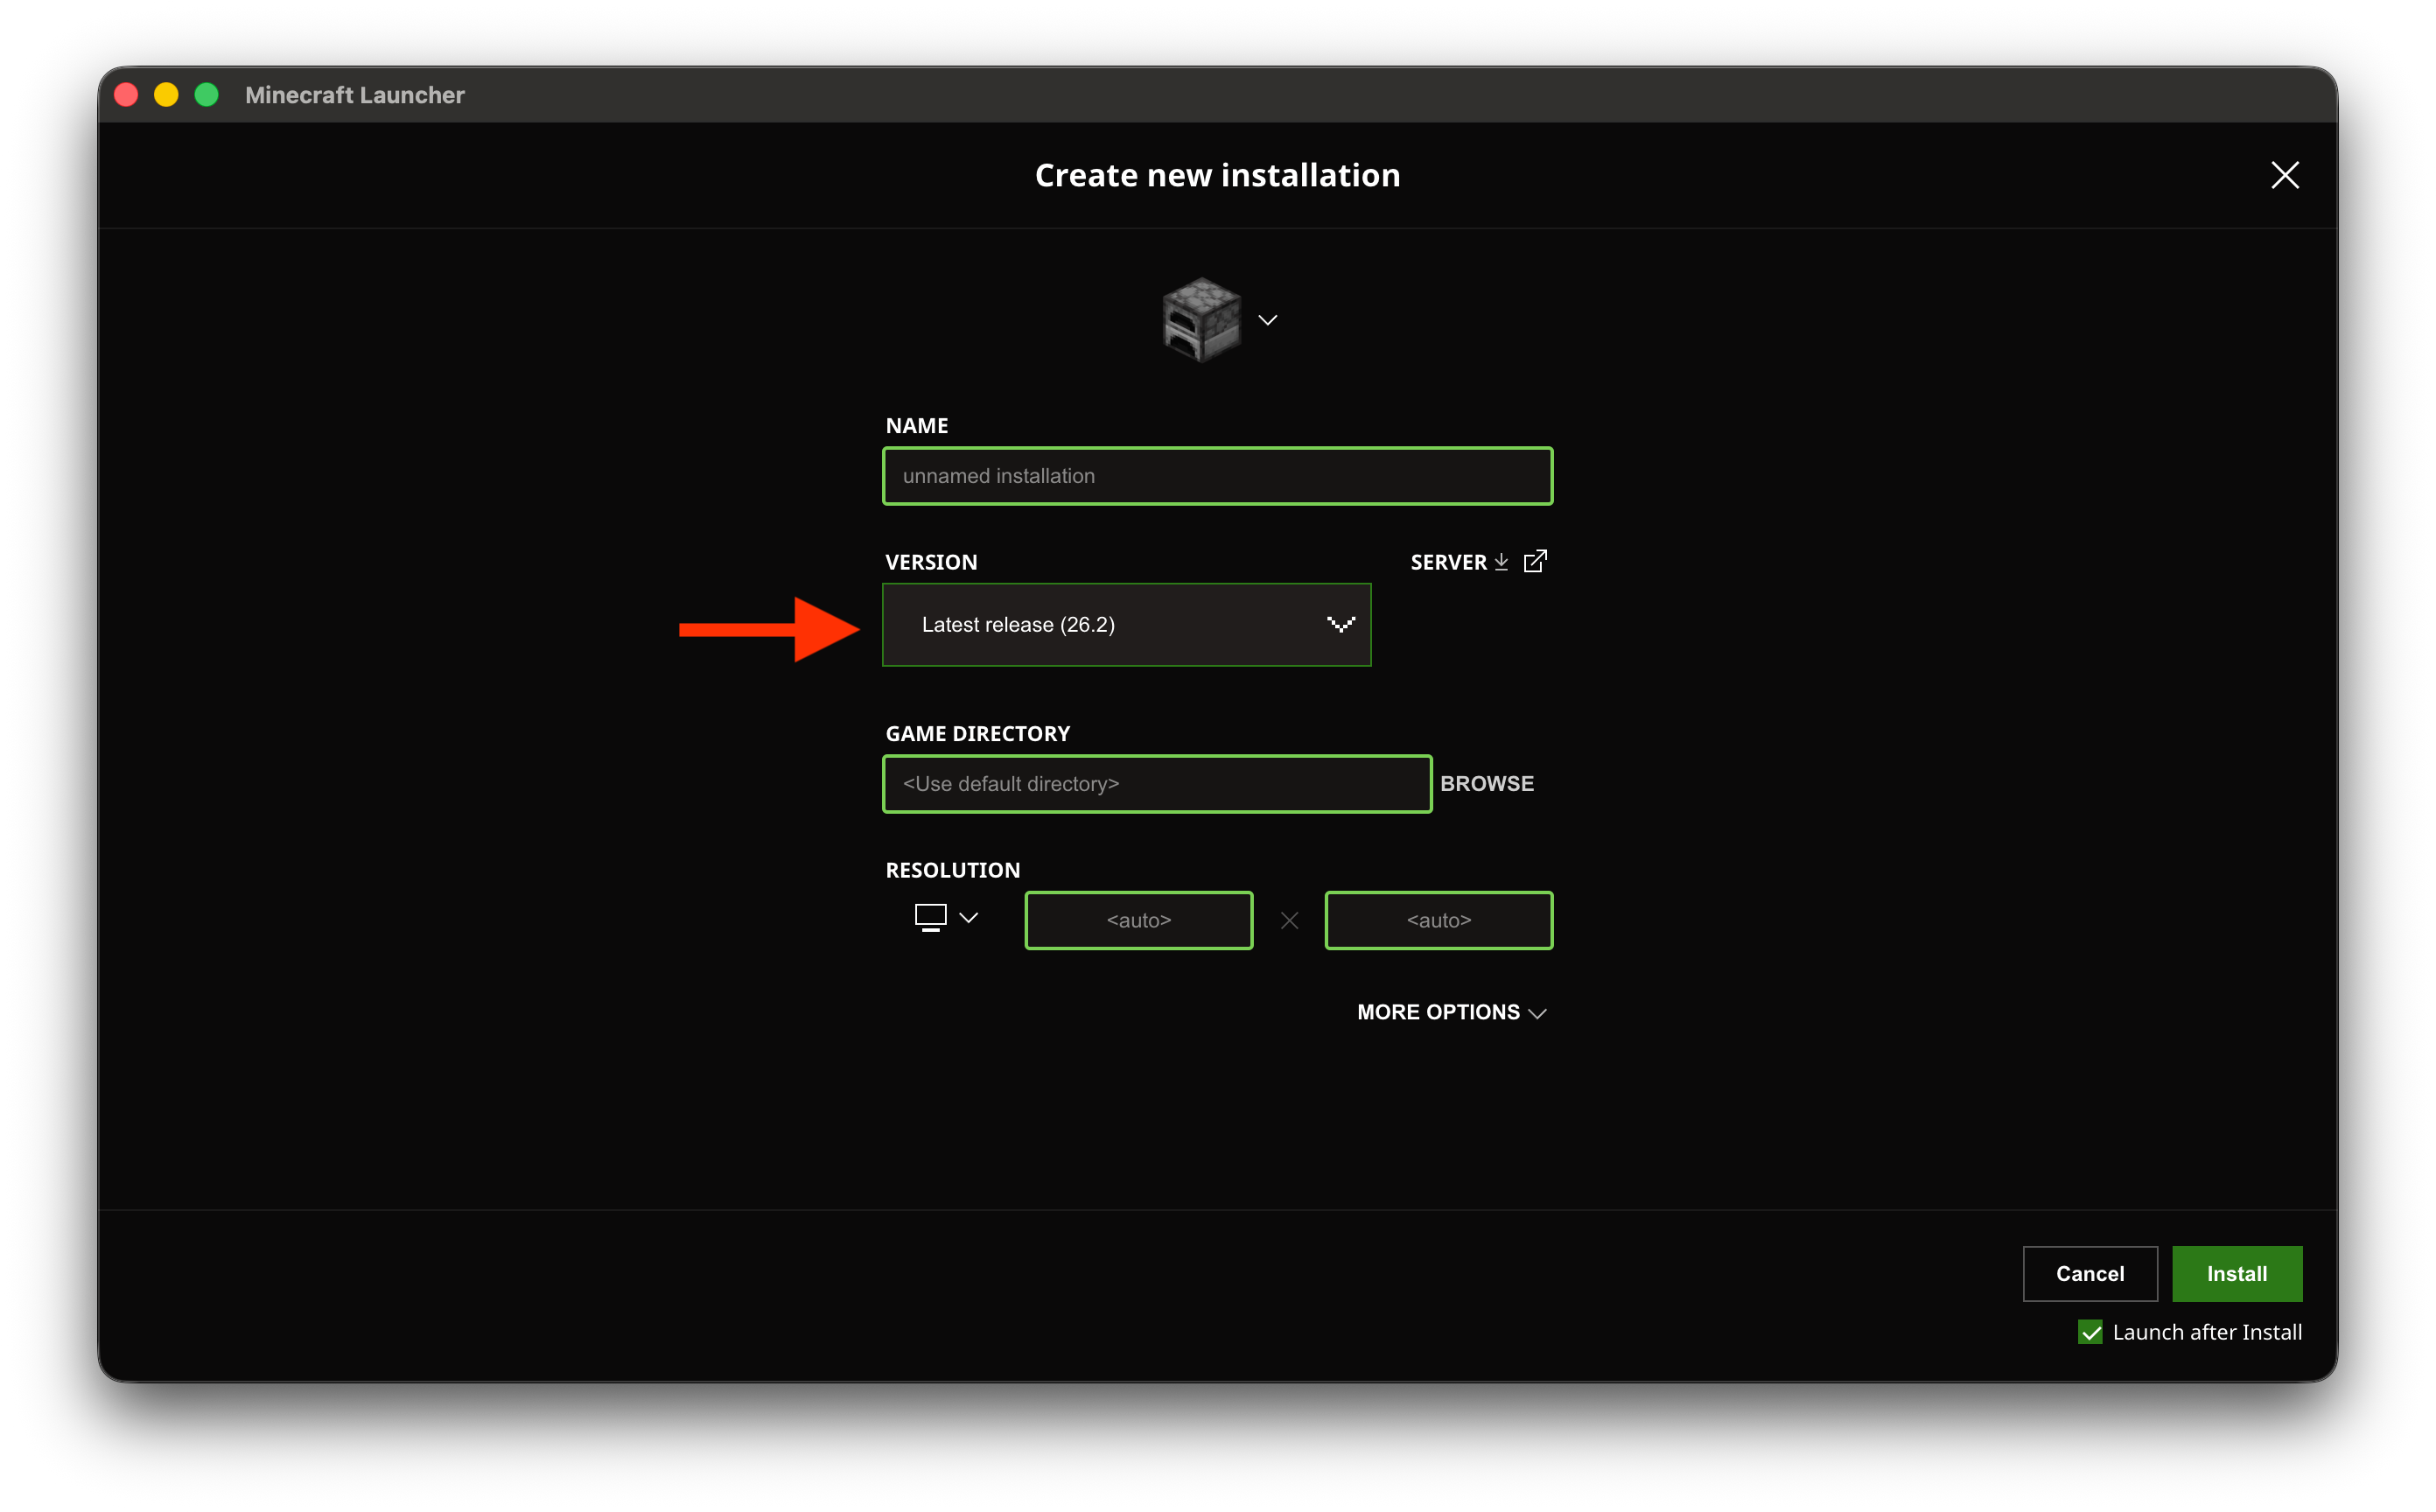Click the Cancel button
Viewport: 2436px width, 1512px height.
[2090, 1273]
